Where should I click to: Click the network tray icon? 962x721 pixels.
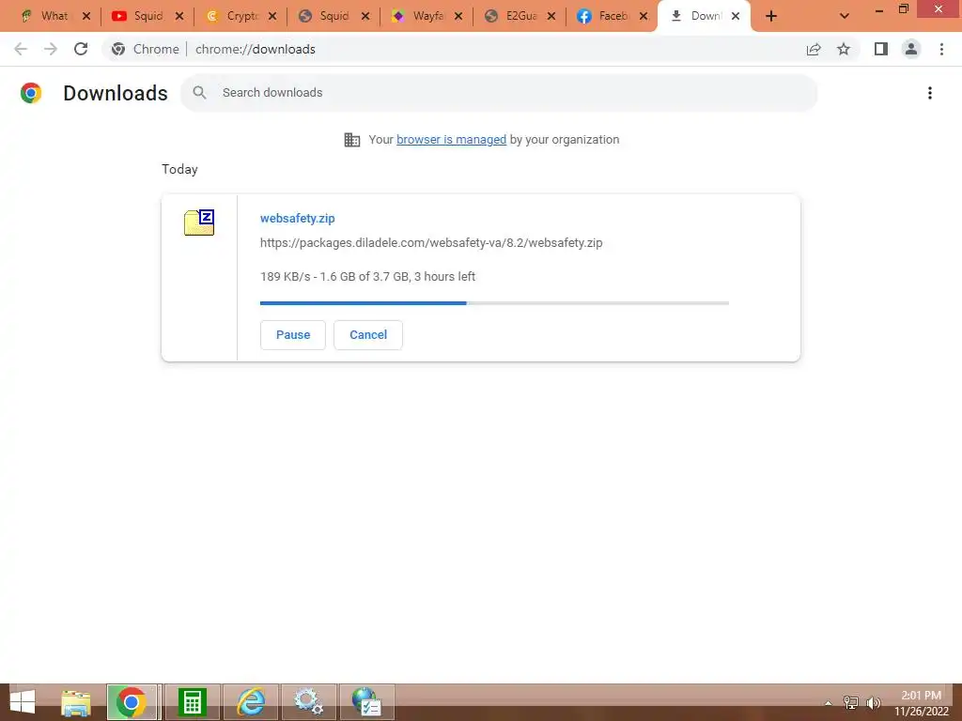tap(851, 703)
